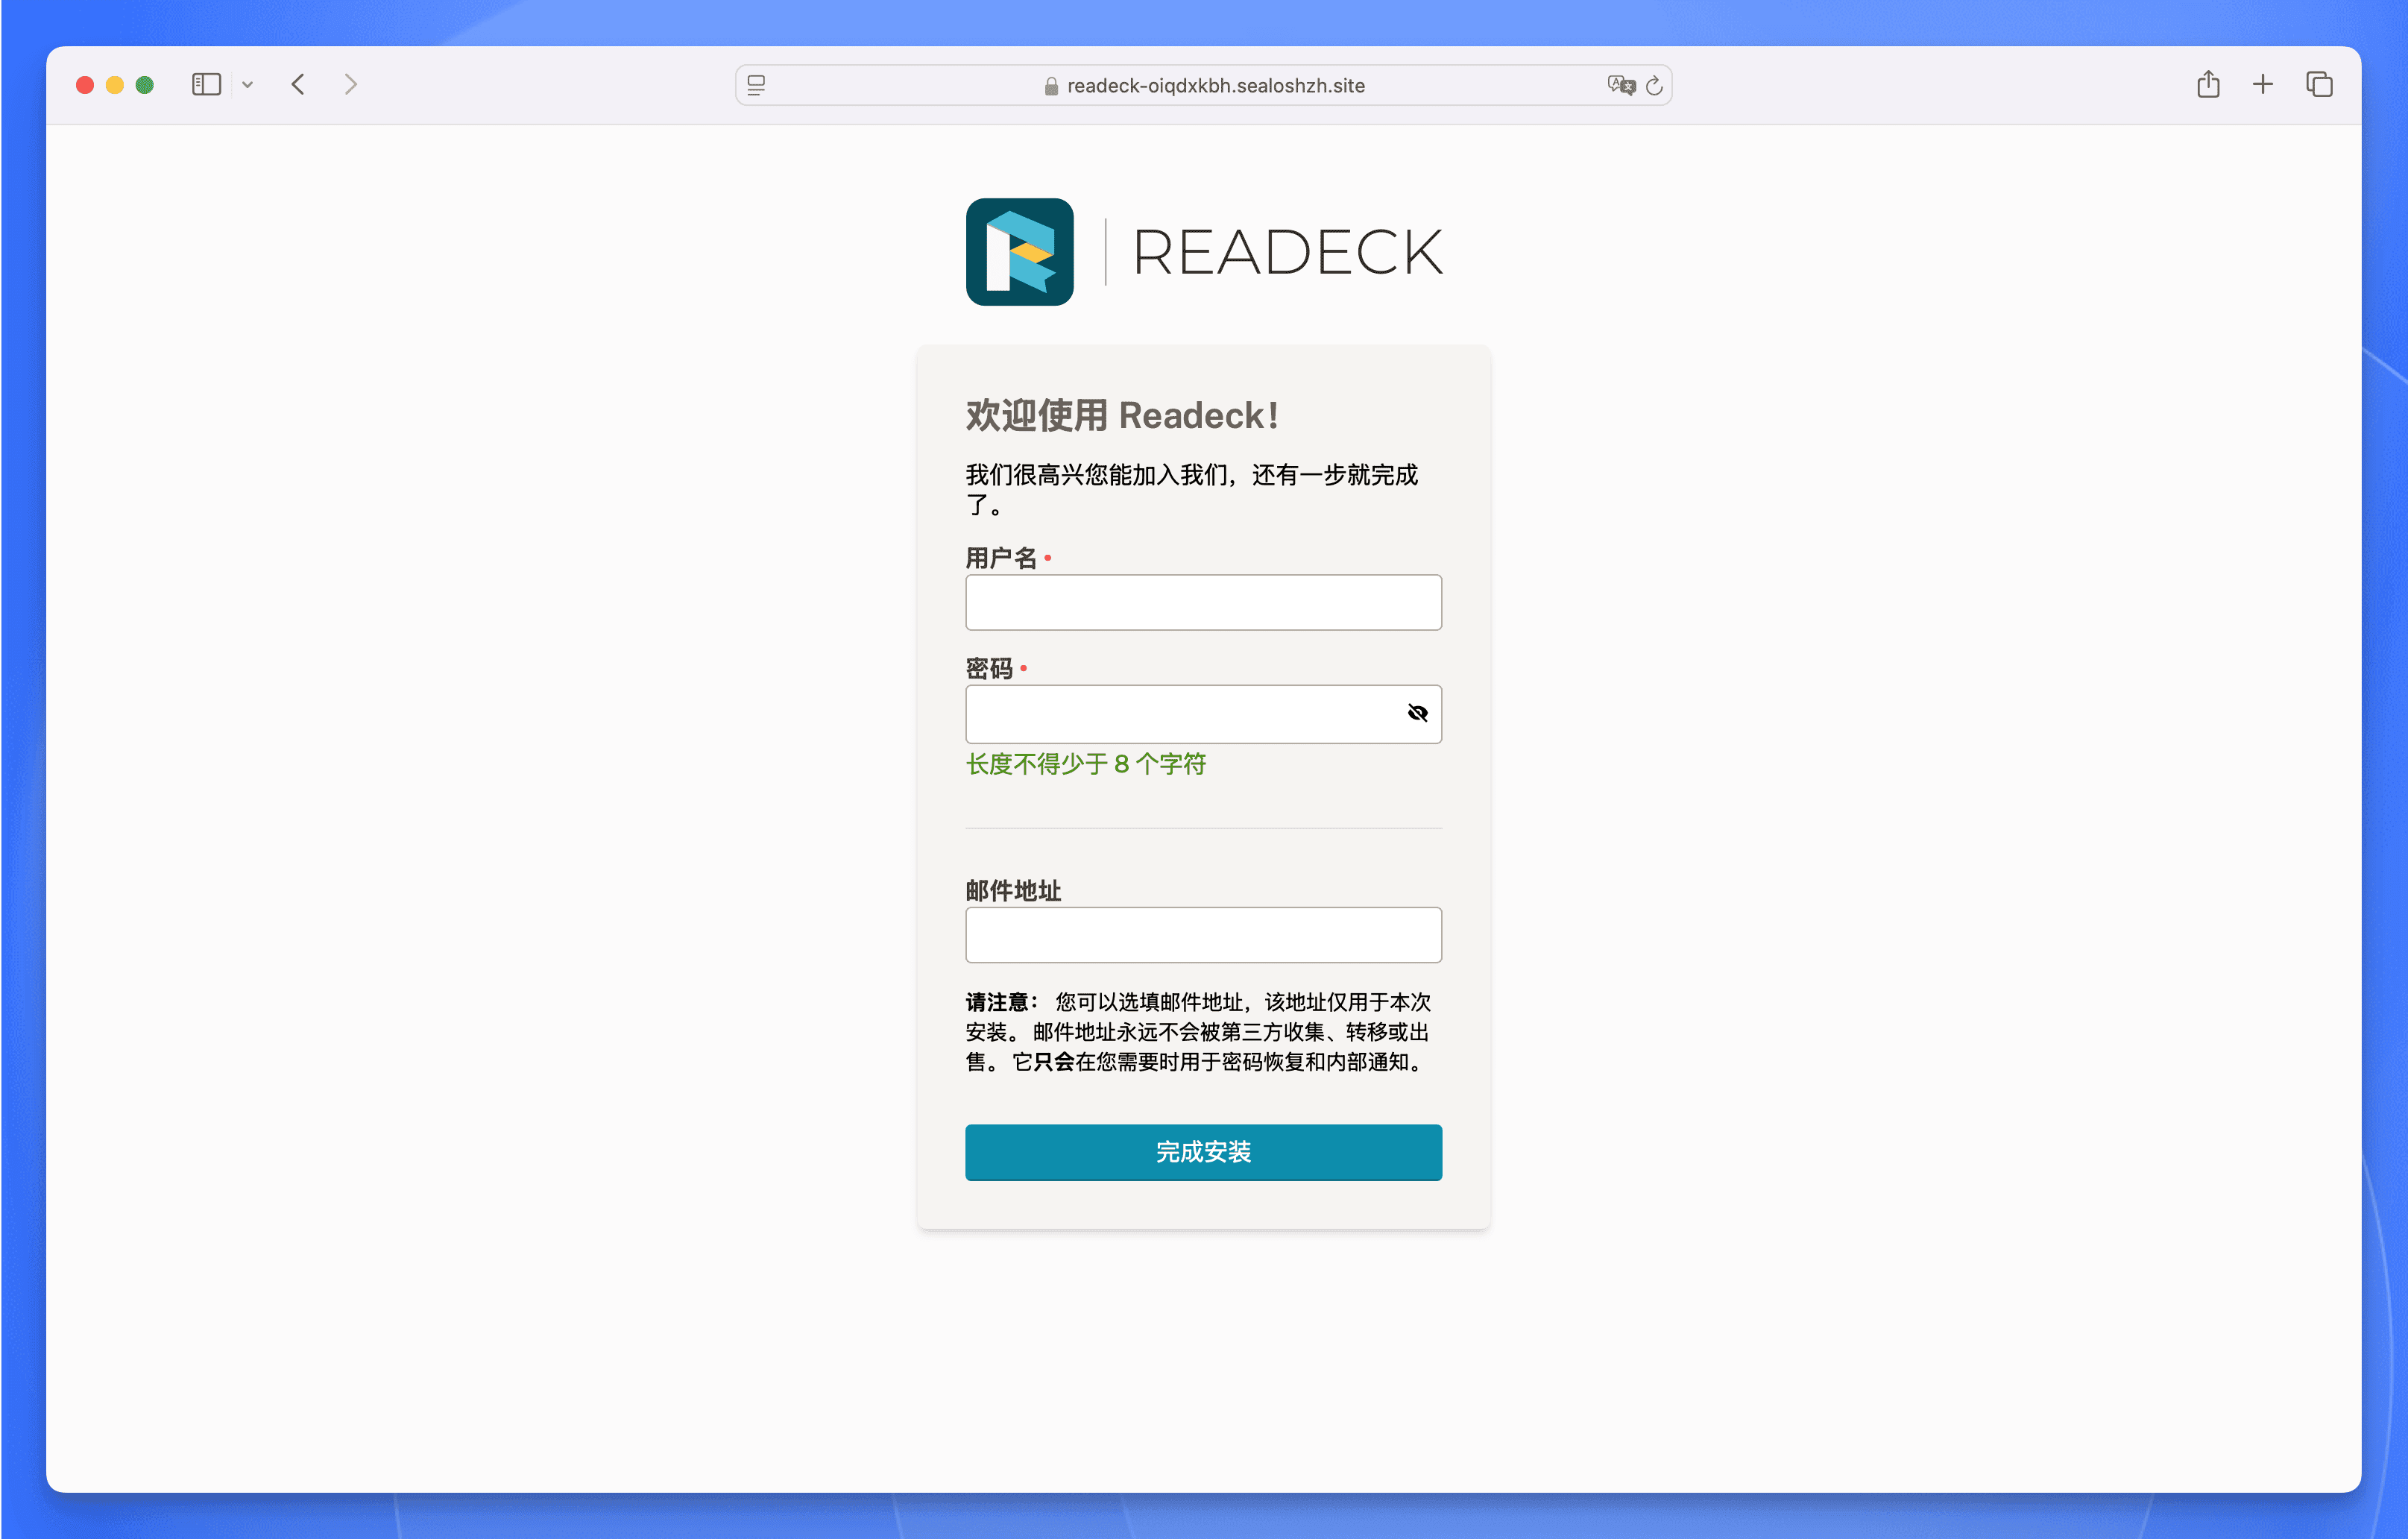This screenshot has width=2408, height=1539.
Task: Open the tab group chevron dropdown
Action: click(249, 84)
